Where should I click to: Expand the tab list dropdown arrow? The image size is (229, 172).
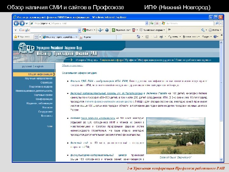coord(40,37)
